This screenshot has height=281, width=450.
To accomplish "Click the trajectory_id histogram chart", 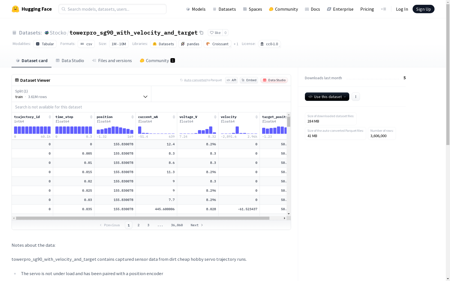I will pos(32,130).
